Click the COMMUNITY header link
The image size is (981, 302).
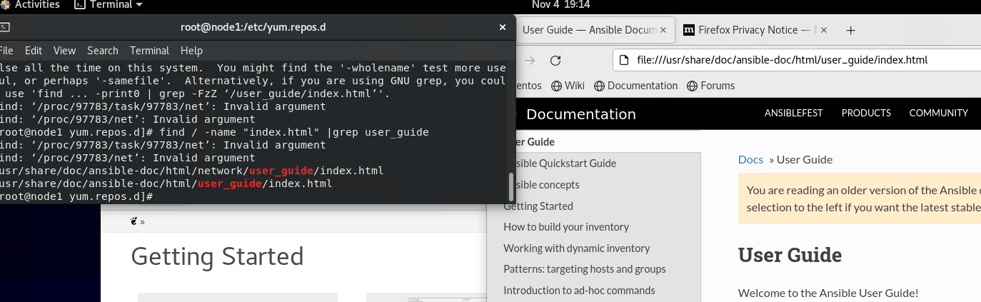pyautogui.click(x=938, y=113)
